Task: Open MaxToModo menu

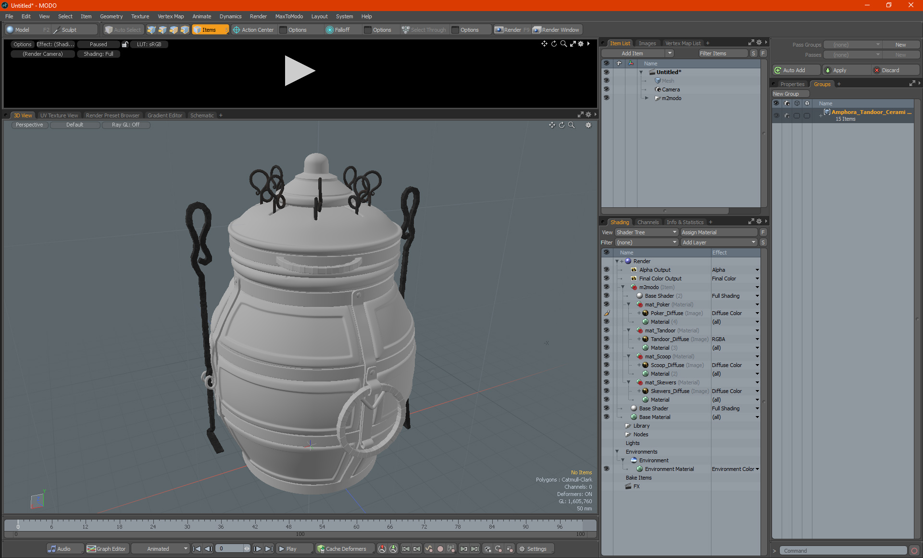Action: tap(289, 16)
